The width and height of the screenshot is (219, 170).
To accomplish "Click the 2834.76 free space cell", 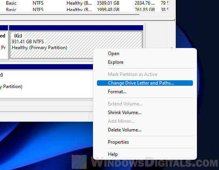I will 145,3.
